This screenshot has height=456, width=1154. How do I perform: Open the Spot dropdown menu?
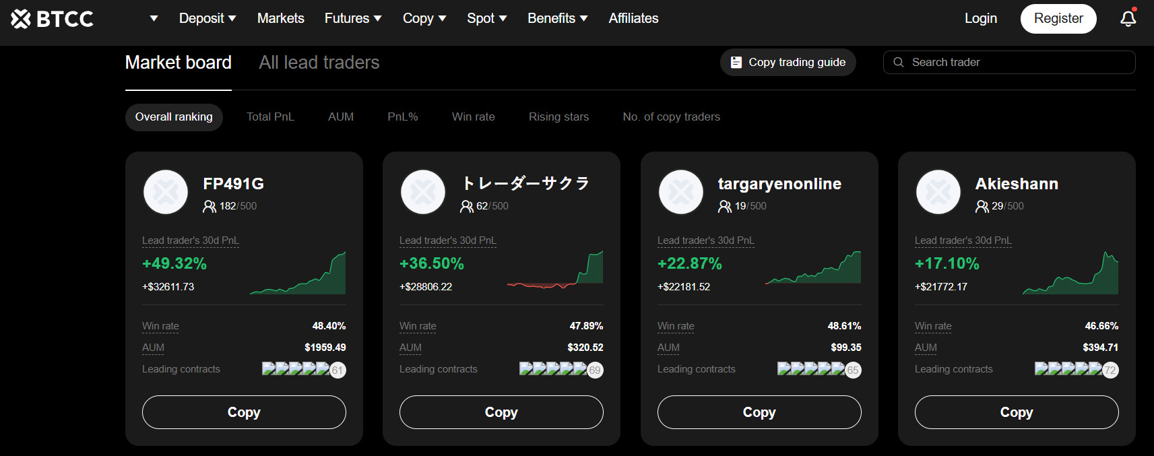[486, 18]
